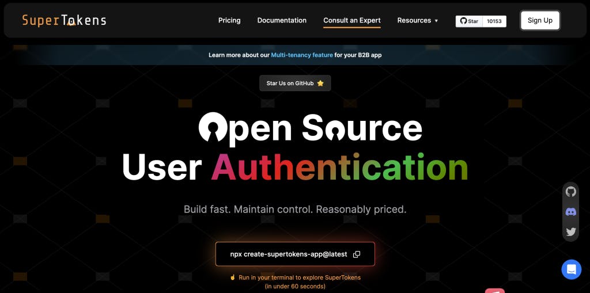The height and width of the screenshot is (293, 590).
Task: Copy the npx command using copy icon
Action: pyautogui.click(x=356, y=254)
